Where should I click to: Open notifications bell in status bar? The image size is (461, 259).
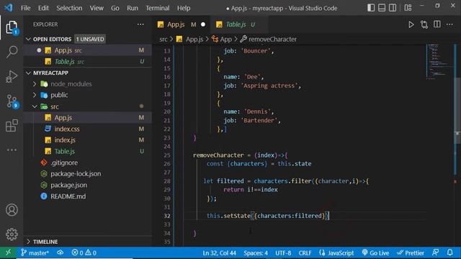tap(449, 253)
